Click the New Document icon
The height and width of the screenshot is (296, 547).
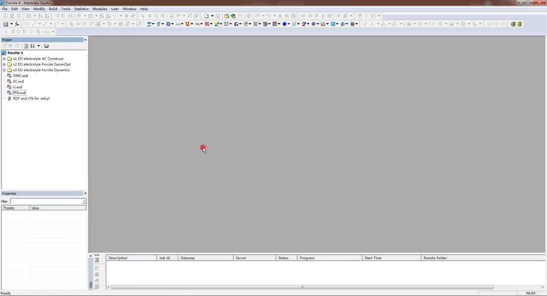pyautogui.click(x=206, y=16)
